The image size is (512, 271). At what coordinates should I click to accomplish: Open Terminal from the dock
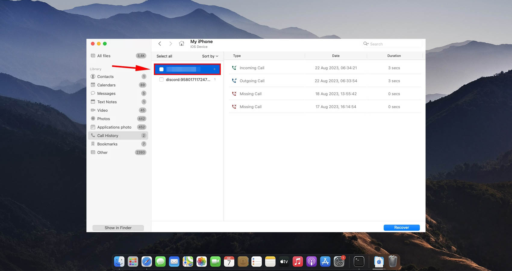point(359,261)
